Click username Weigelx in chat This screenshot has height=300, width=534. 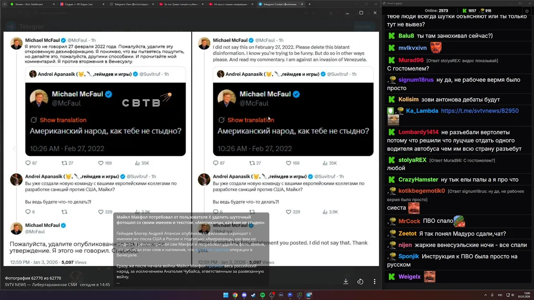[410, 277]
